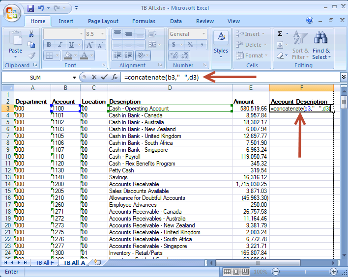Open the Font Color A
Screen dimensions: 348x277
pos(84,55)
